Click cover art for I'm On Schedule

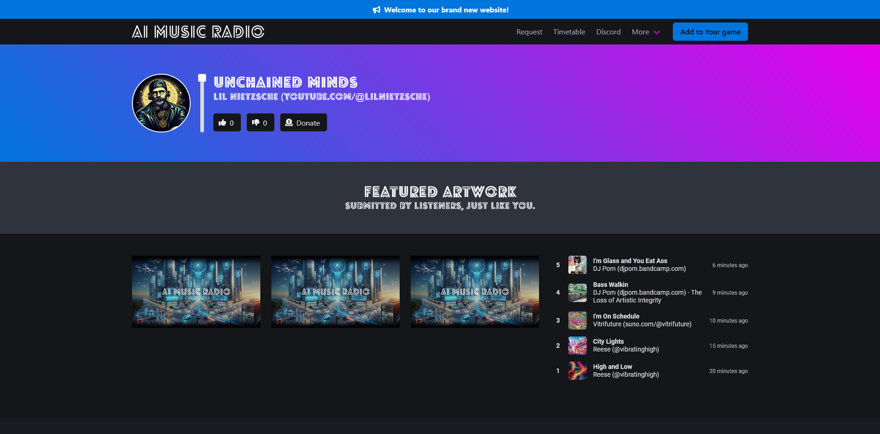click(x=577, y=320)
